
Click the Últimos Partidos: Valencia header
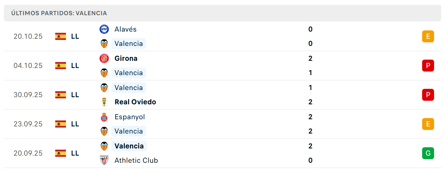pos(59,13)
